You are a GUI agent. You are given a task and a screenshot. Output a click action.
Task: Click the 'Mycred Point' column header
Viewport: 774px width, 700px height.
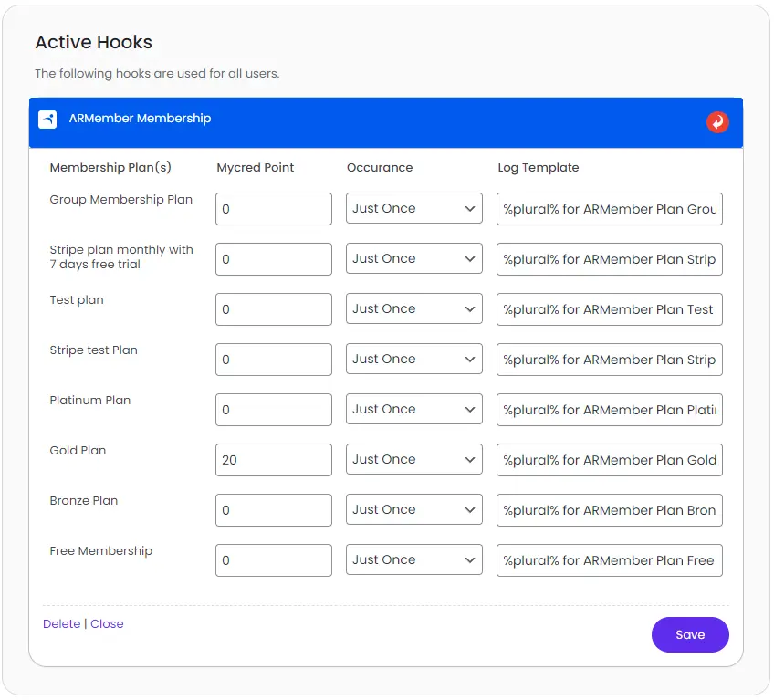point(256,168)
